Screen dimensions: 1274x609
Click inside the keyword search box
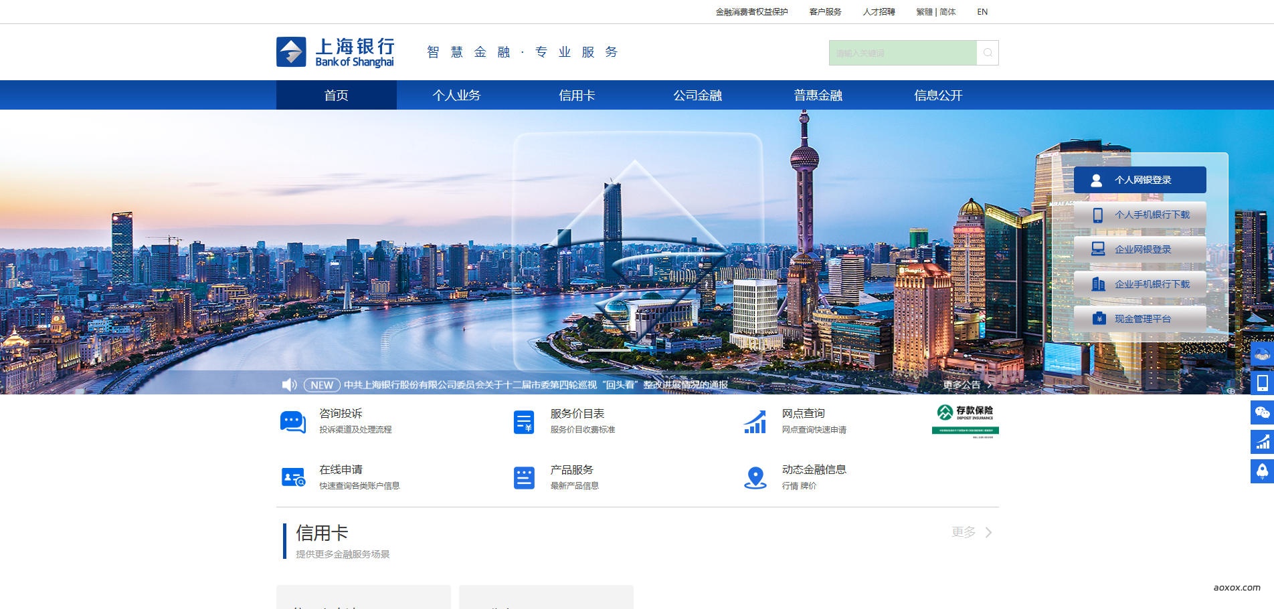point(903,52)
